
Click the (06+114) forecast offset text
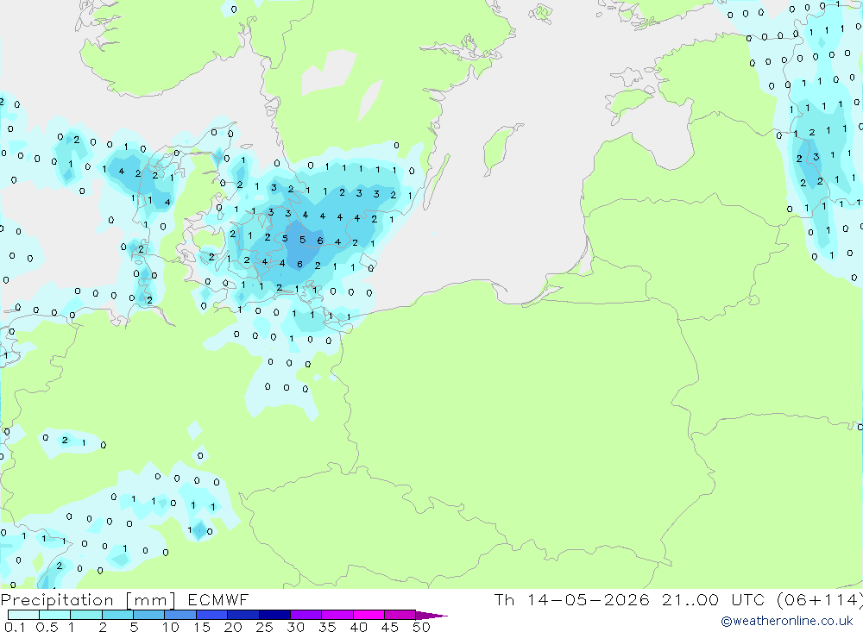(x=820, y=600)
